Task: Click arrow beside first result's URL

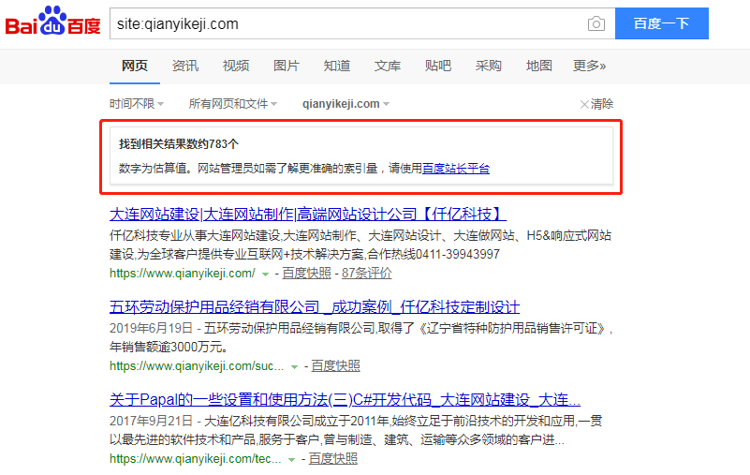Action: pos(266,274)
